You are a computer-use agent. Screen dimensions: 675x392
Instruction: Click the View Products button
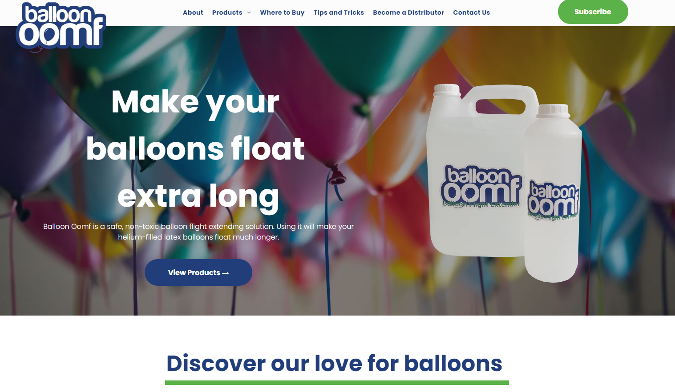pyautogui.click(x=198, y=272)
